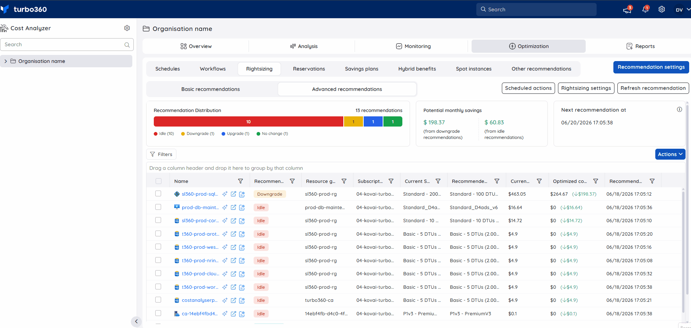
Task: Click the info icon beside Next recommendation
Action: 679,109
